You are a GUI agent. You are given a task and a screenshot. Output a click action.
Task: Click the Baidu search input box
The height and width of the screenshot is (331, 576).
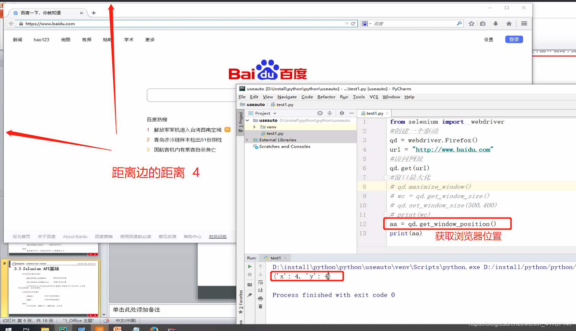click(x=191, y=95)
